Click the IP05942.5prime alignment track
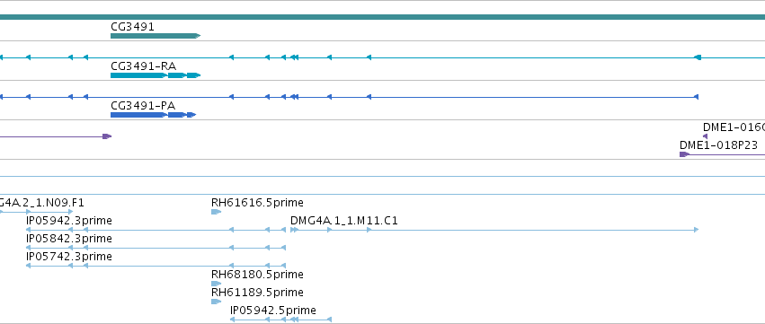This screenshot has width=765, height=324. pos(280,320)
